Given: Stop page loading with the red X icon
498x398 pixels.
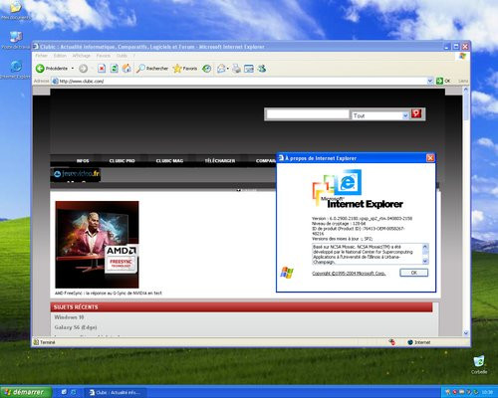Looking at the screenshot, I should (102, 69).
